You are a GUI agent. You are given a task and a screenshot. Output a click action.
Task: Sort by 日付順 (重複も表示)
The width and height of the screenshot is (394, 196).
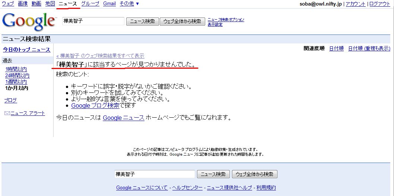(x=369, y=49)
